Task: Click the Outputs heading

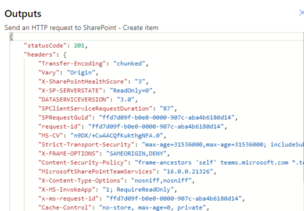Action: (23, 14)
